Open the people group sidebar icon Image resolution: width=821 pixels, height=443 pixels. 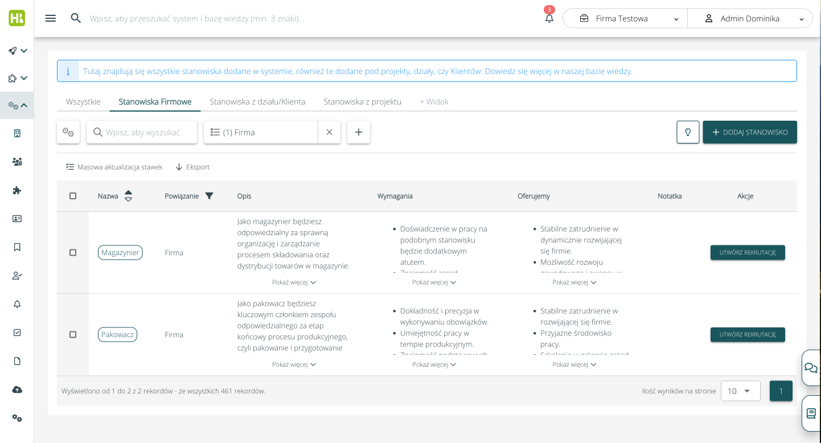point(17,162)
